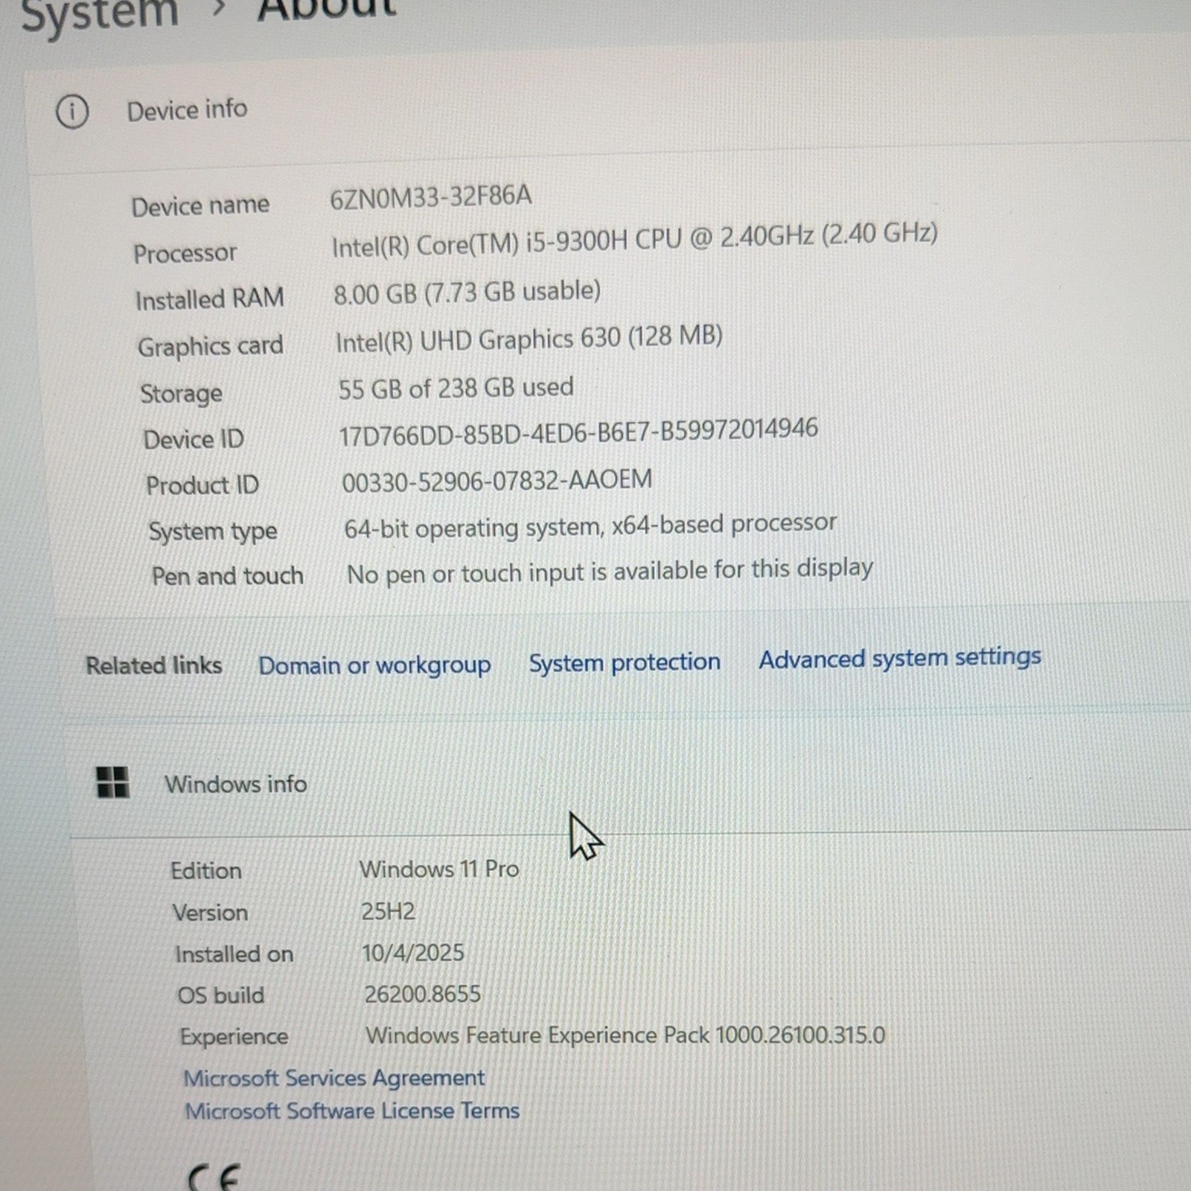Click the Processor label
This screenshot has width=1191, height=1191.
(185, 254)
